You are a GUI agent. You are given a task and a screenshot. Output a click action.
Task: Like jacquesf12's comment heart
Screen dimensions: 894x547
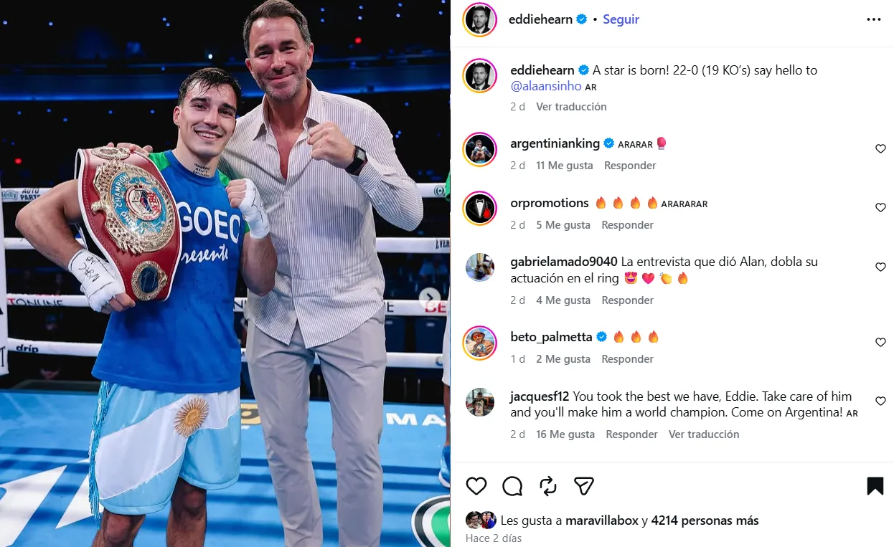pyautogui.click(x=880, y=401)
